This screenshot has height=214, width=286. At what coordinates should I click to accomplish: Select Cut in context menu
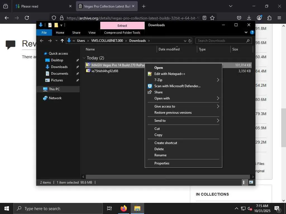(x=157, y=129)
